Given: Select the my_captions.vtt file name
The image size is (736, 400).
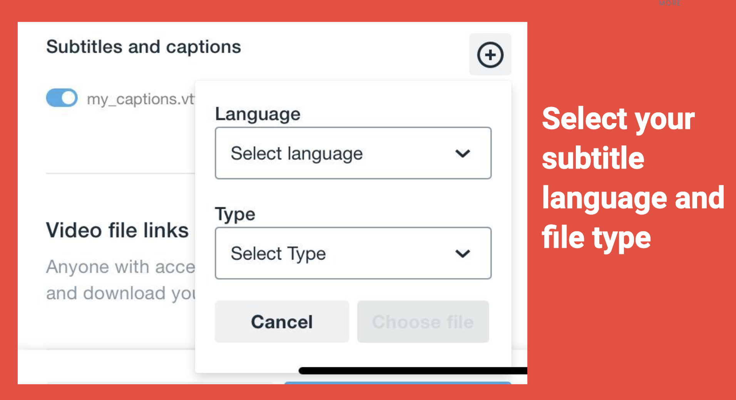Looking at the screenshot, I should (141, 99).
